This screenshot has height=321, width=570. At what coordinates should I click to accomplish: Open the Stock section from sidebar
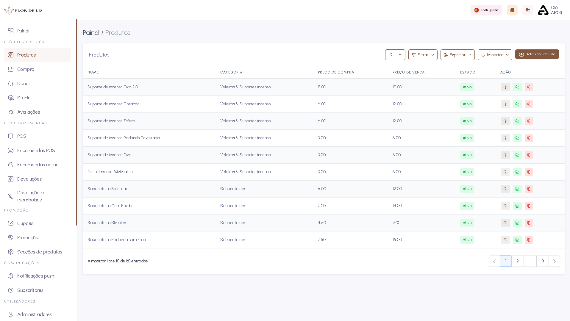click(23, 98)
